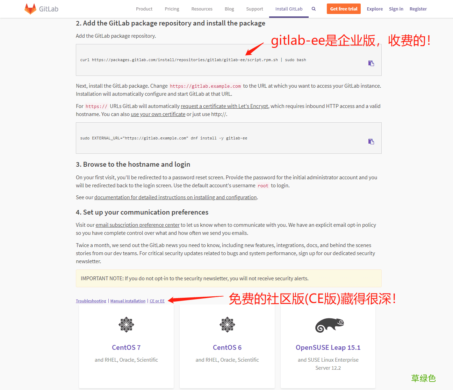
Task: Click heading 'Set up your communication preferences'
Action: click(142, 212)
